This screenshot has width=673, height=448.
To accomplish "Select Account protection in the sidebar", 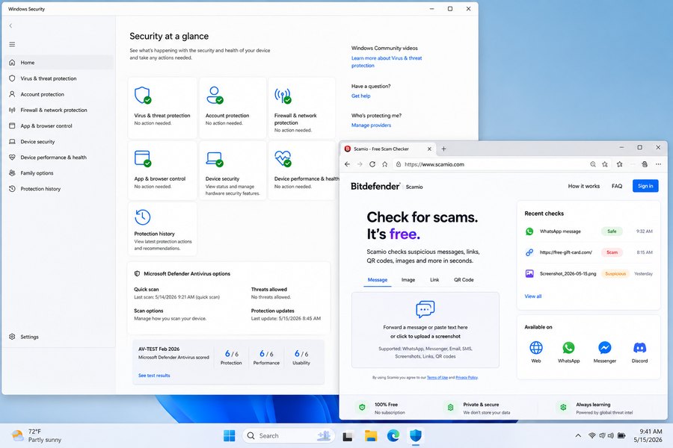I will [x=58, y=94].
